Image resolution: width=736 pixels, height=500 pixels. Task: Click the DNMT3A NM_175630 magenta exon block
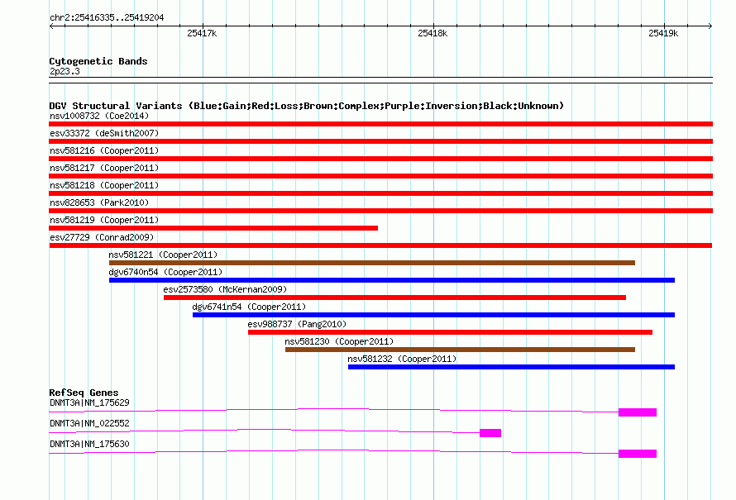[x=638, y=454]
